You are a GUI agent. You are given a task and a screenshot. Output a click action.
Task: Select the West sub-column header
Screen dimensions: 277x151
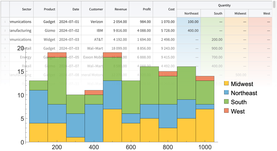(260, 14)
